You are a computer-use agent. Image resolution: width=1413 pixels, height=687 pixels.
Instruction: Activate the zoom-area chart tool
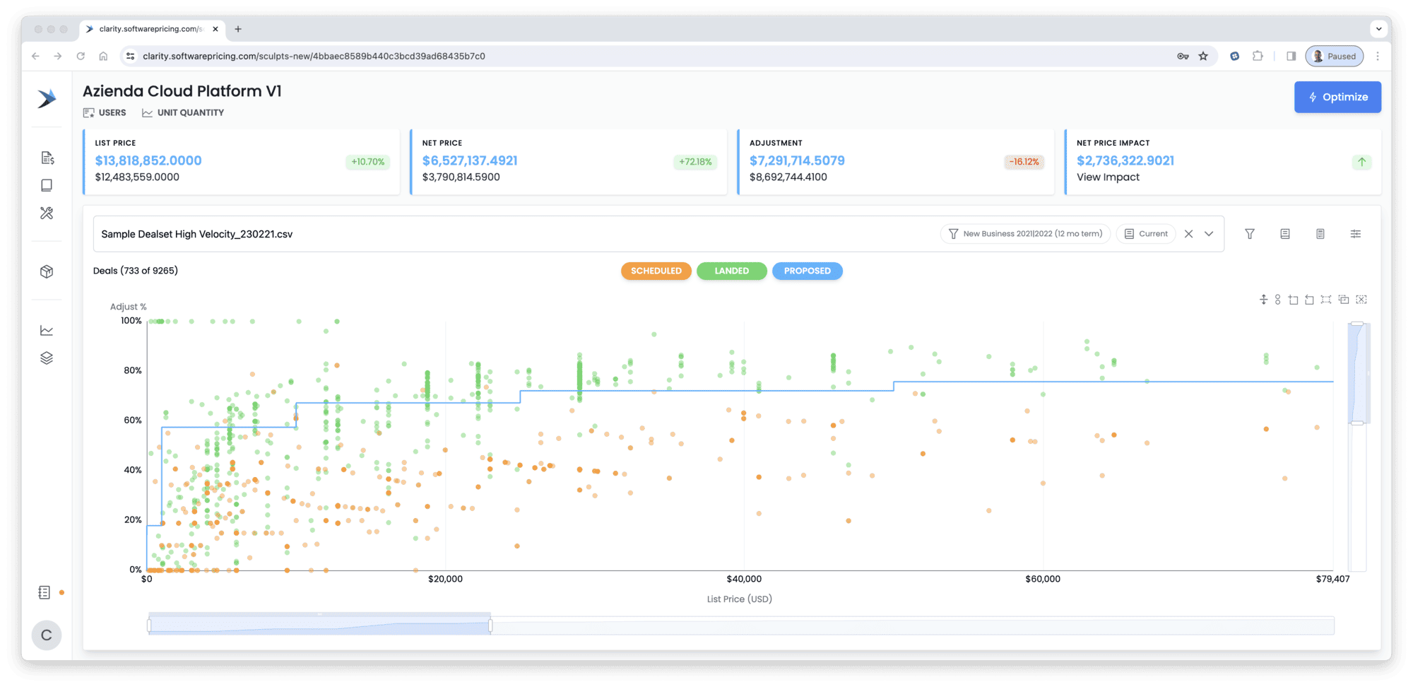(1293, 300)
